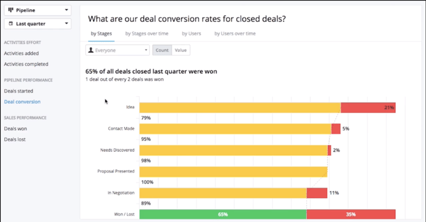Expand the Last quarter period dropdown
The height and width of the screenshot is (222, 426).
pyautogui.click(x=37, y=24)
